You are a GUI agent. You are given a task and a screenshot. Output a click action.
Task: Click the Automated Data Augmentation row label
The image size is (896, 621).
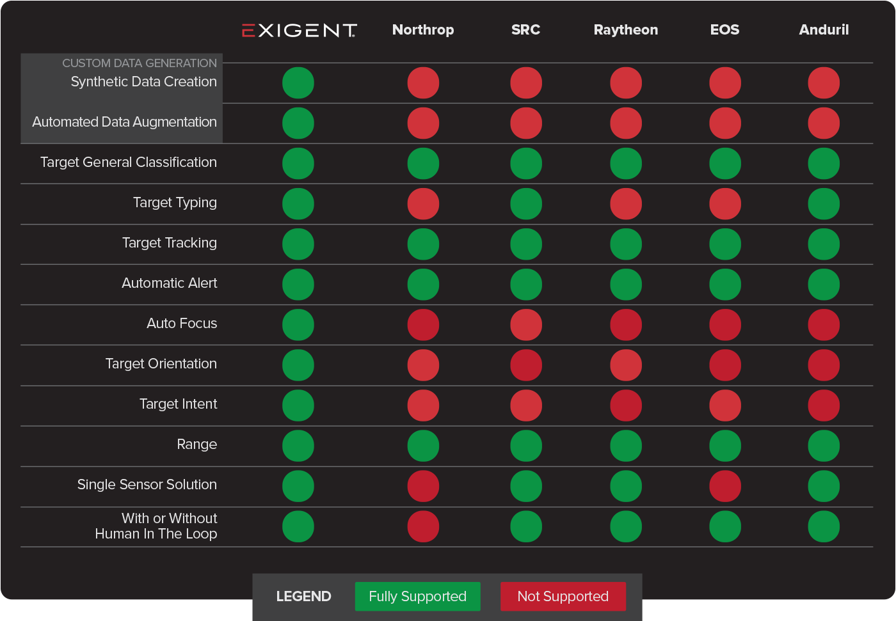click(125, 122)
